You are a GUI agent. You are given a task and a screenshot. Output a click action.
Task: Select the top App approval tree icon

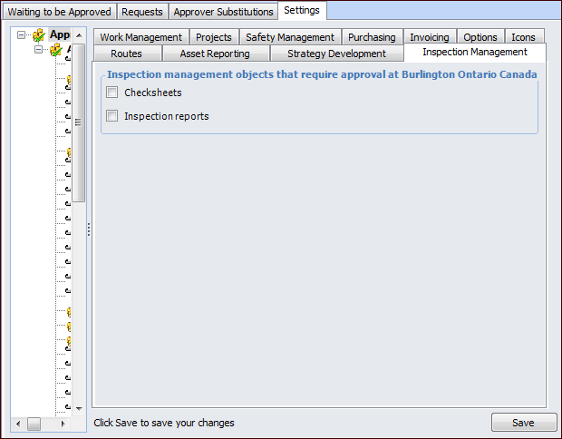pyautogui.click(x=39, y=35)
